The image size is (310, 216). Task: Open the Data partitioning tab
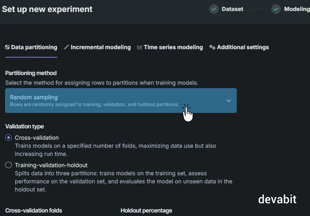click(31, 47)
